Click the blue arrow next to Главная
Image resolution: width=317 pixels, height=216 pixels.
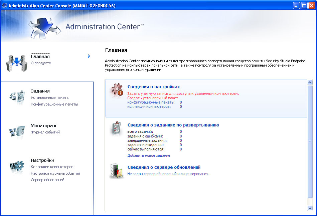89,56
